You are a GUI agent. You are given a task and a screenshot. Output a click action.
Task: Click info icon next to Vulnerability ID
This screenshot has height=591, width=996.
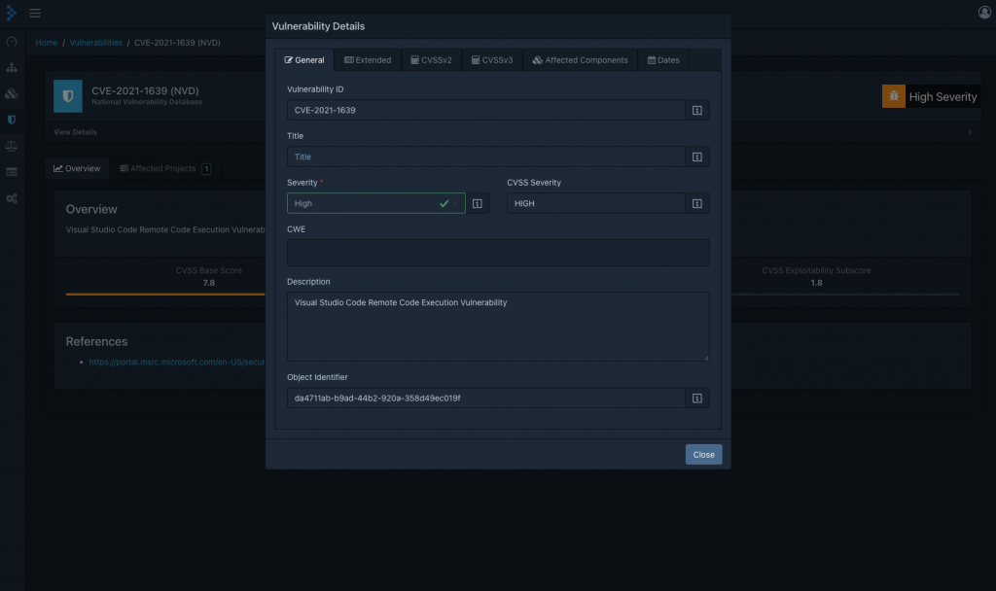coord(696,111)
